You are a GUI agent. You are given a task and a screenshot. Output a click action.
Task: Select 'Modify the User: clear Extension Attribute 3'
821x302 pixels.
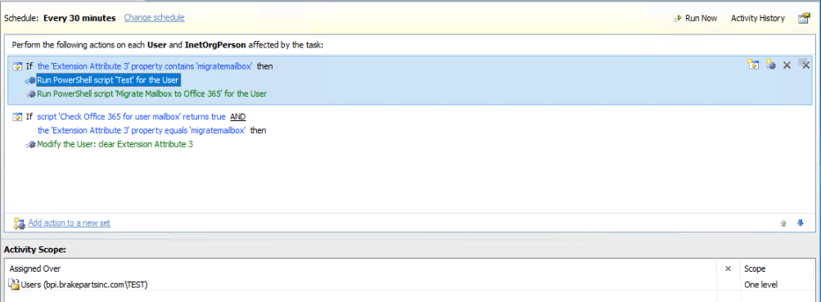pos(115,144)
